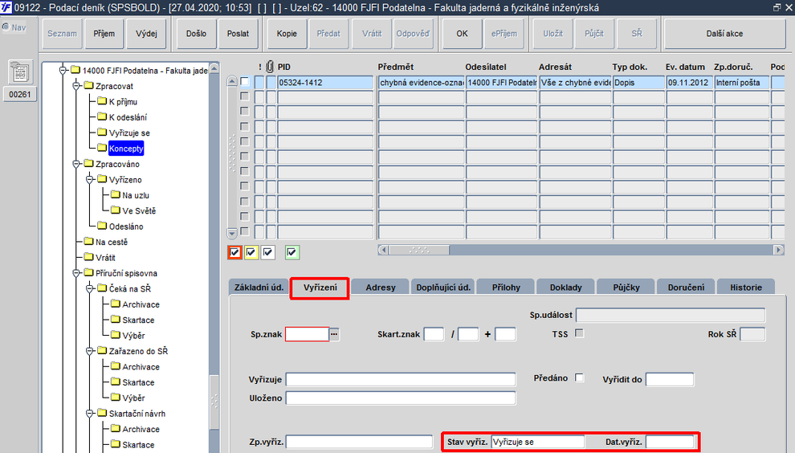Click the paperclip attachment column icon

271,67
